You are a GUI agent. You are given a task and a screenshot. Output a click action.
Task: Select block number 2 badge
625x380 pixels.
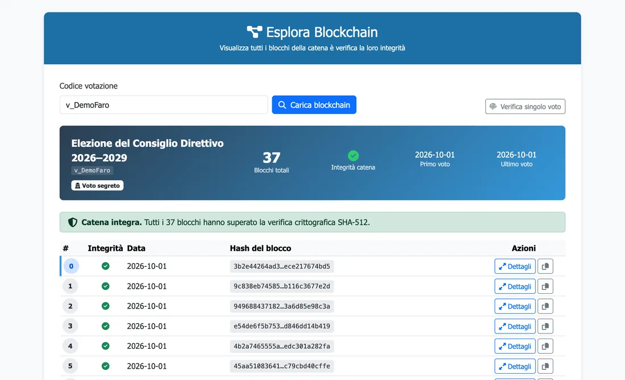70,306
